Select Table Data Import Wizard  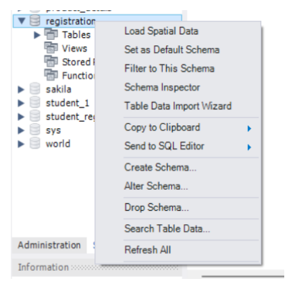(178, 106)
